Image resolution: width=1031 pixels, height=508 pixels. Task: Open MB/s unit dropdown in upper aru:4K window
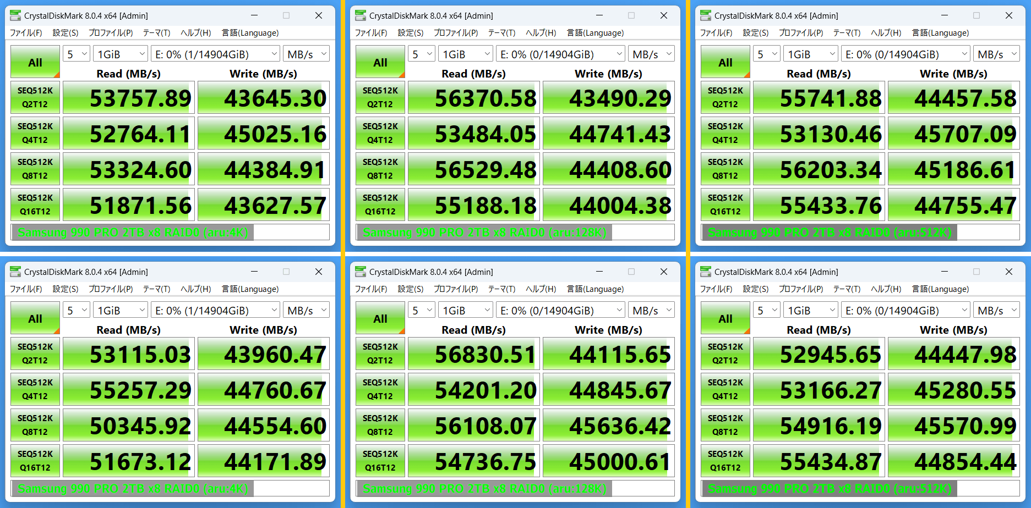(306, 54)
